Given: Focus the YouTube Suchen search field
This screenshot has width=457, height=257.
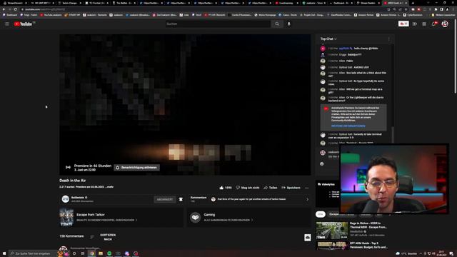Looking at the screenshot, I should coord(218,24).
